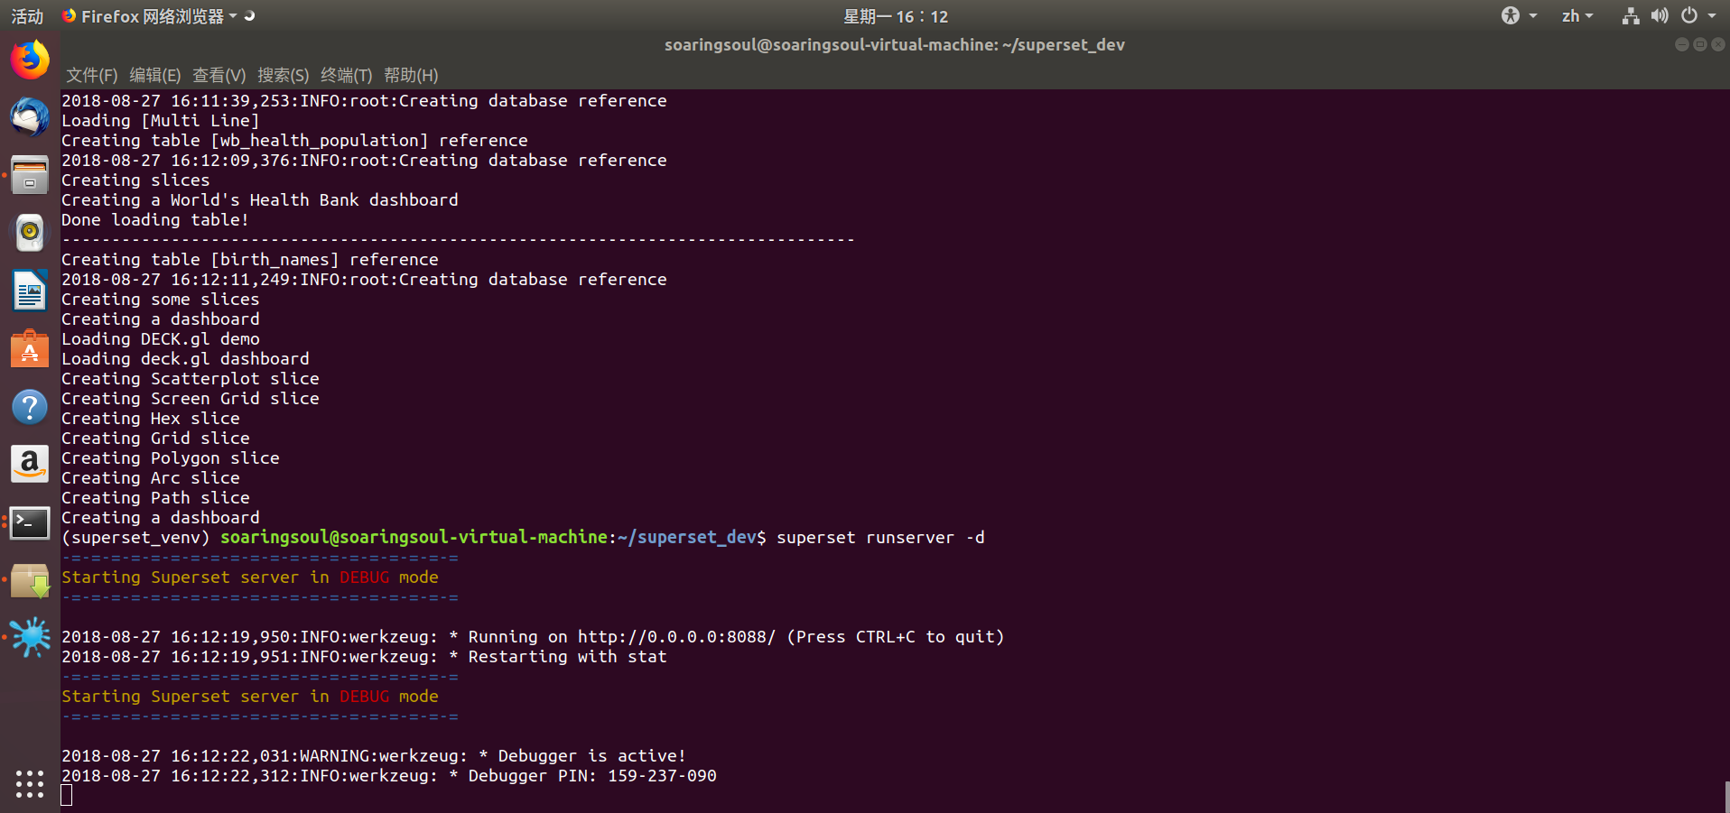
Task: Open the 搜索(S) menu
Action: pos(284,75)
